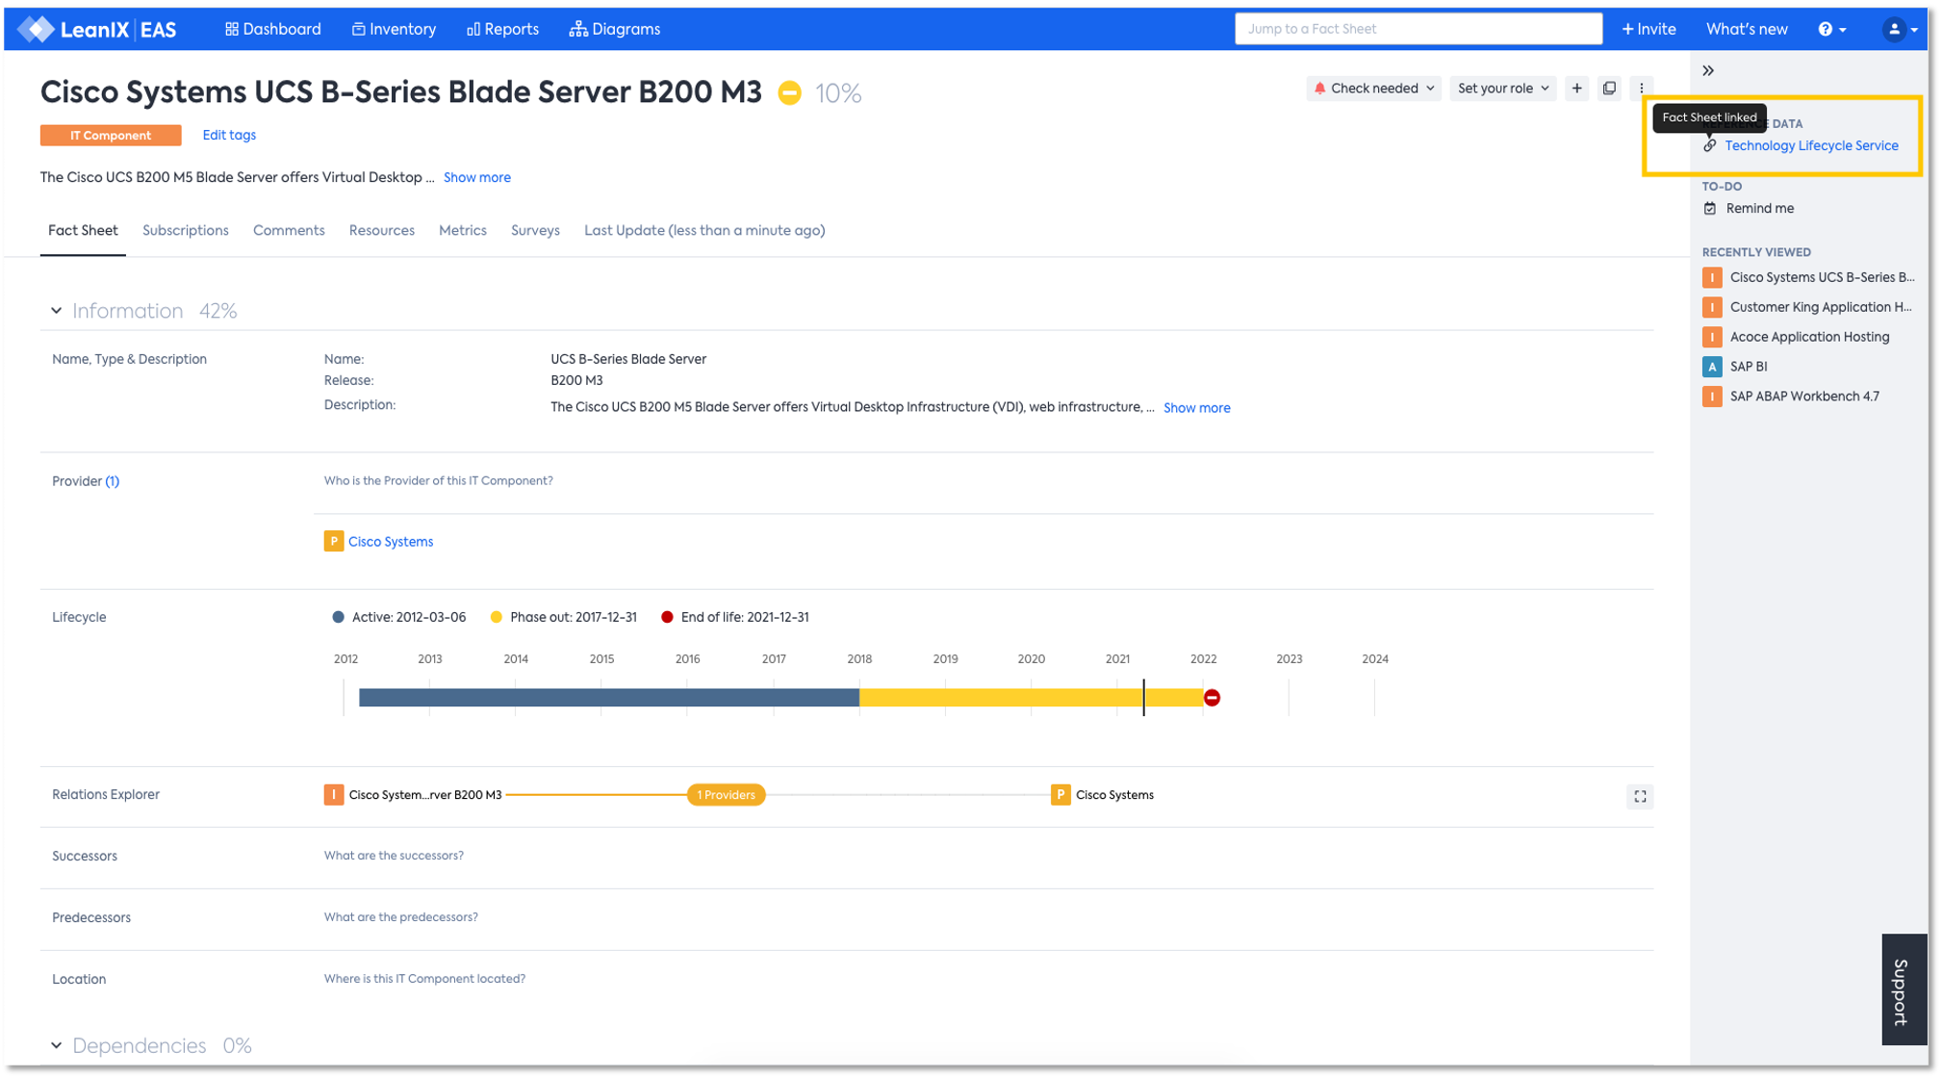Image resolution: width=1942 pixels, height=1078 pixels.
Task: Click the red End of life timeline marker
Action: coord(1212,698)
